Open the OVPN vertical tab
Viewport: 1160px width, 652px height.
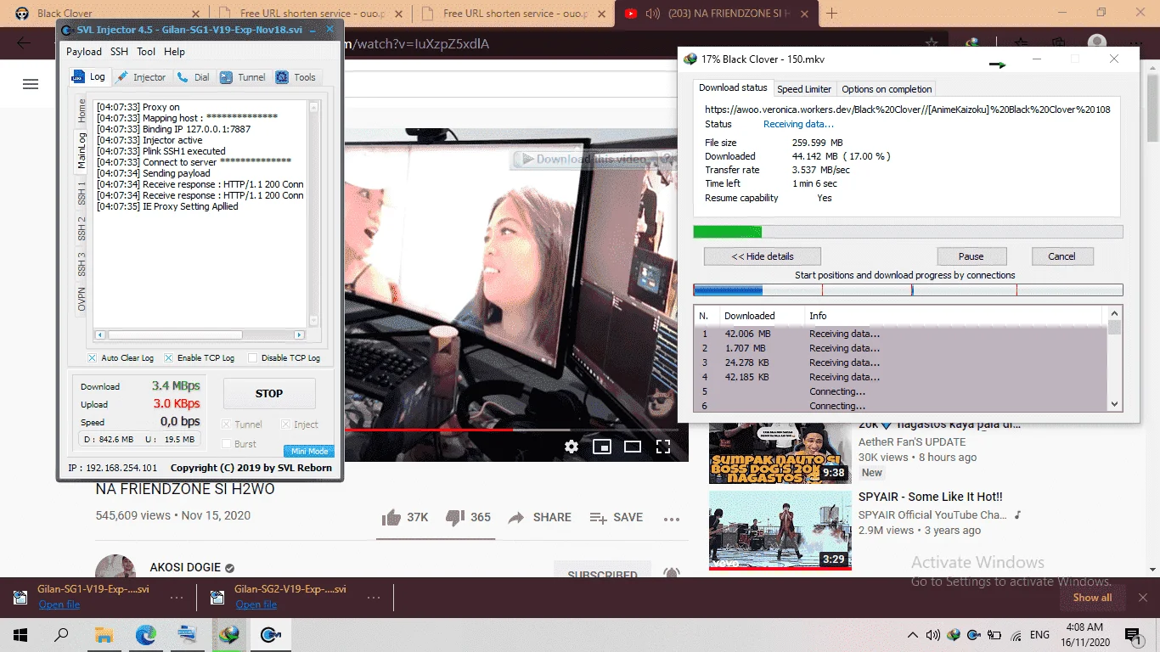pos(82,299)
